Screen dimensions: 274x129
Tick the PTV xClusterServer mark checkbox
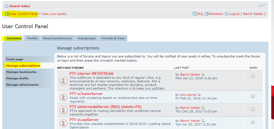click(253, 96)
